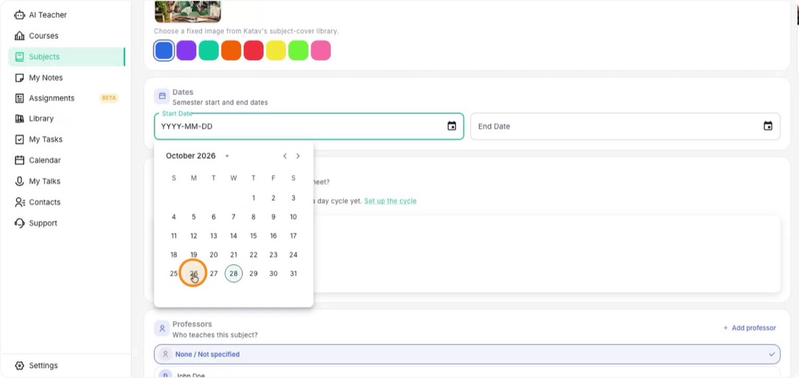Open My Talks label in sidebar
This screenshot has width=799, height=378.
[x=45, y=181]
